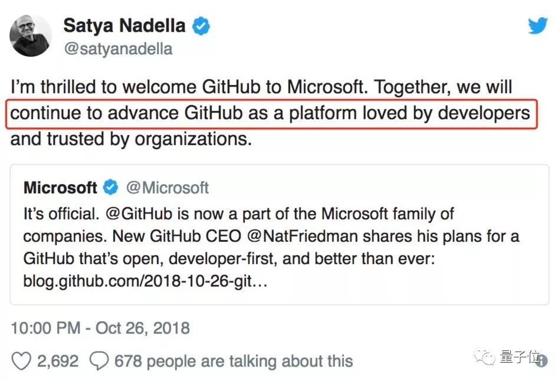Image resolution: width=558 pixels, height=381 pixels.
Task: Follow the @GitHub mention link
Action: (139, 214)
